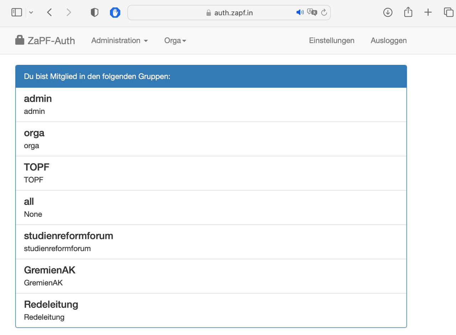Click the Safari sidebar toggle icon
Viewport: 456px width, 335px height.
(x=17, y=12)
